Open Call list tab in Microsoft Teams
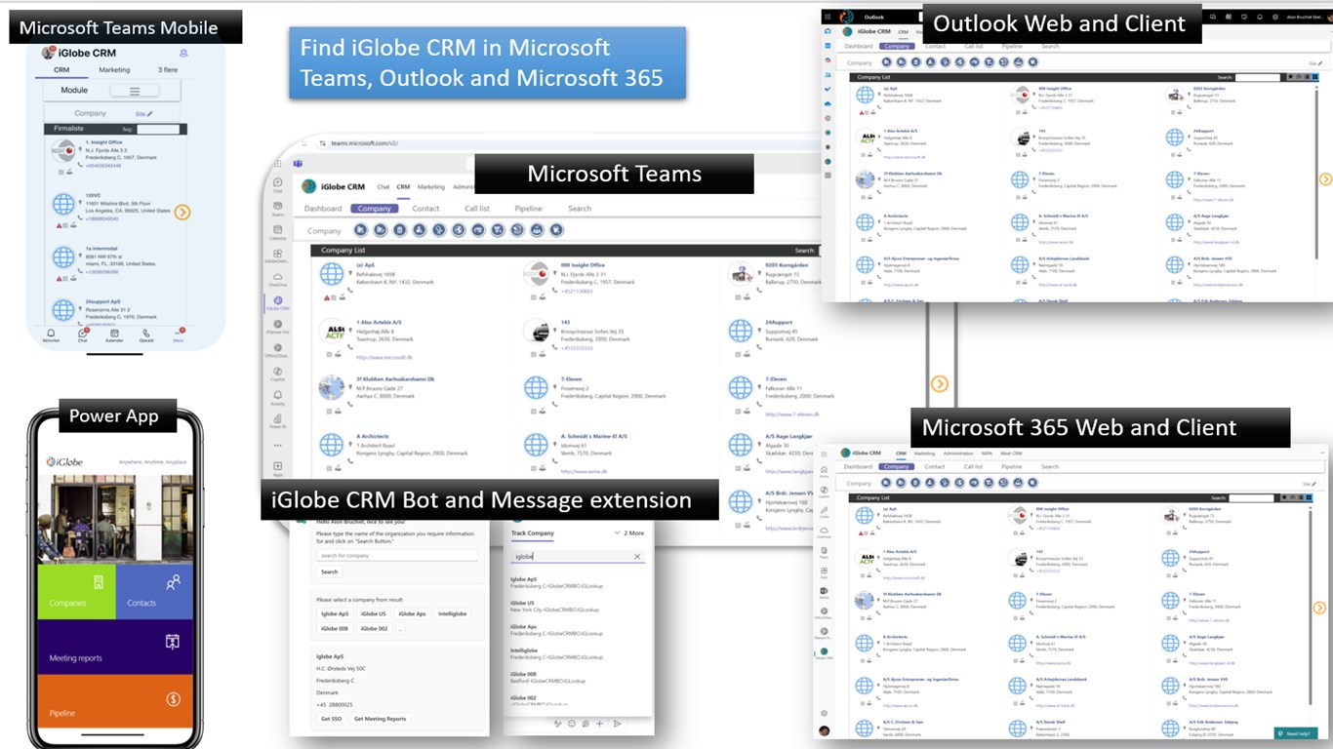The height and width of the screenshot is (749, 1333). coord(477,209)
